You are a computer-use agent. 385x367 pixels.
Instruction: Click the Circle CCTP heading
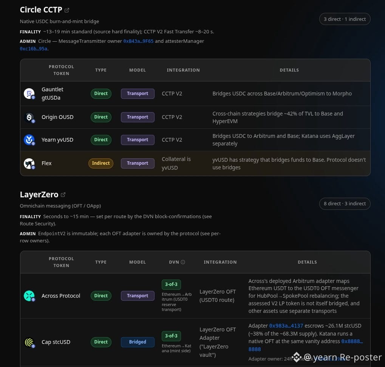click(x=41, y=10)
